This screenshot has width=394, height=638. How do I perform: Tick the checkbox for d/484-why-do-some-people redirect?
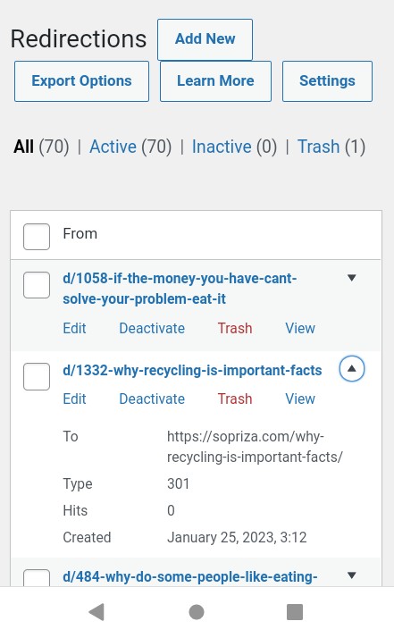pos(37,578)
